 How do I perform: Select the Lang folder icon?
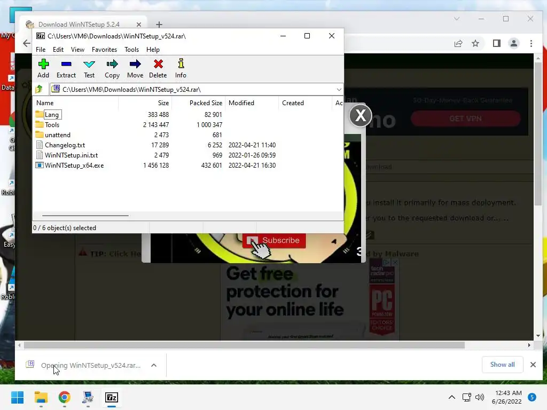pos(40,114)
